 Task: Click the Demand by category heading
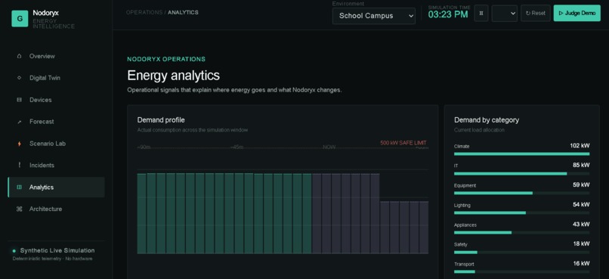click(x=487, y=120)
